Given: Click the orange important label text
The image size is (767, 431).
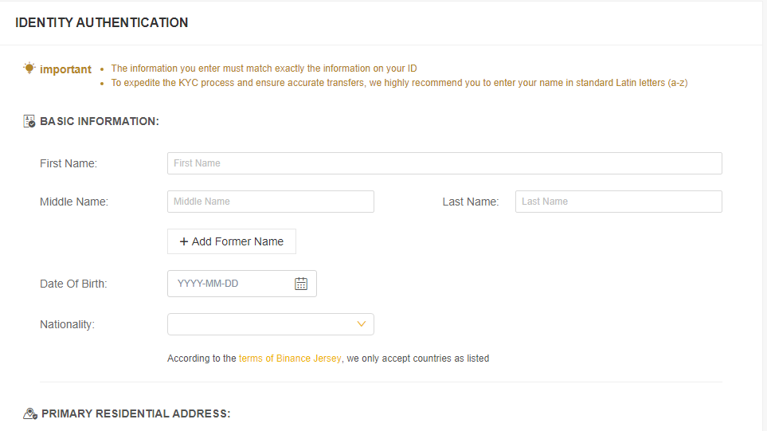Looking at the screenshot, I should click(x=65, y=69).
